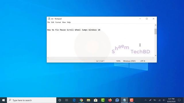Image resolution: width=184 pixels, height=103 pixels.
Task: Close the Notepad window
Action: [x=154, y=19]
